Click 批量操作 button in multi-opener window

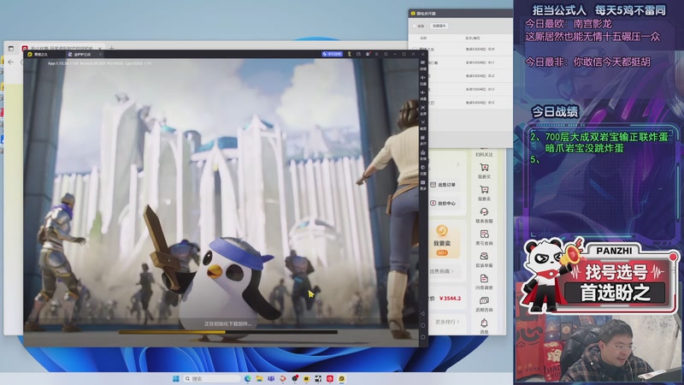[439, 27]
